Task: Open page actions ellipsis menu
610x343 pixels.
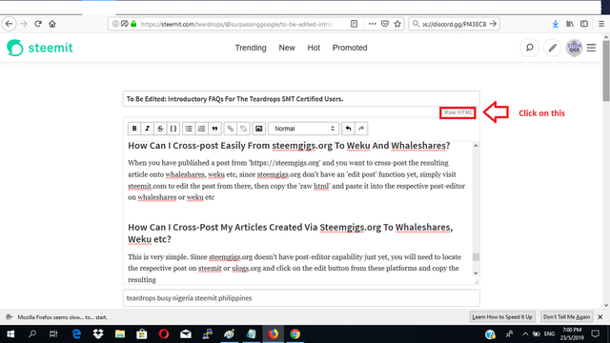Action: tap(373, 24)
